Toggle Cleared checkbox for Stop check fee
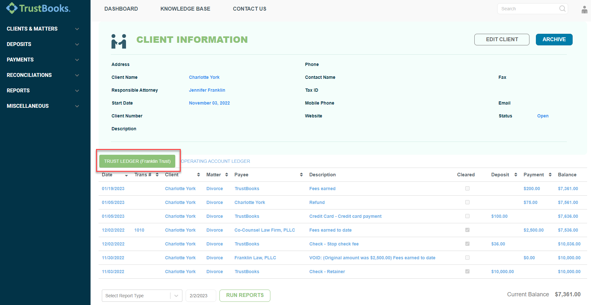The height and width of the screenshot is (305, 591). (x=467, y=244)
